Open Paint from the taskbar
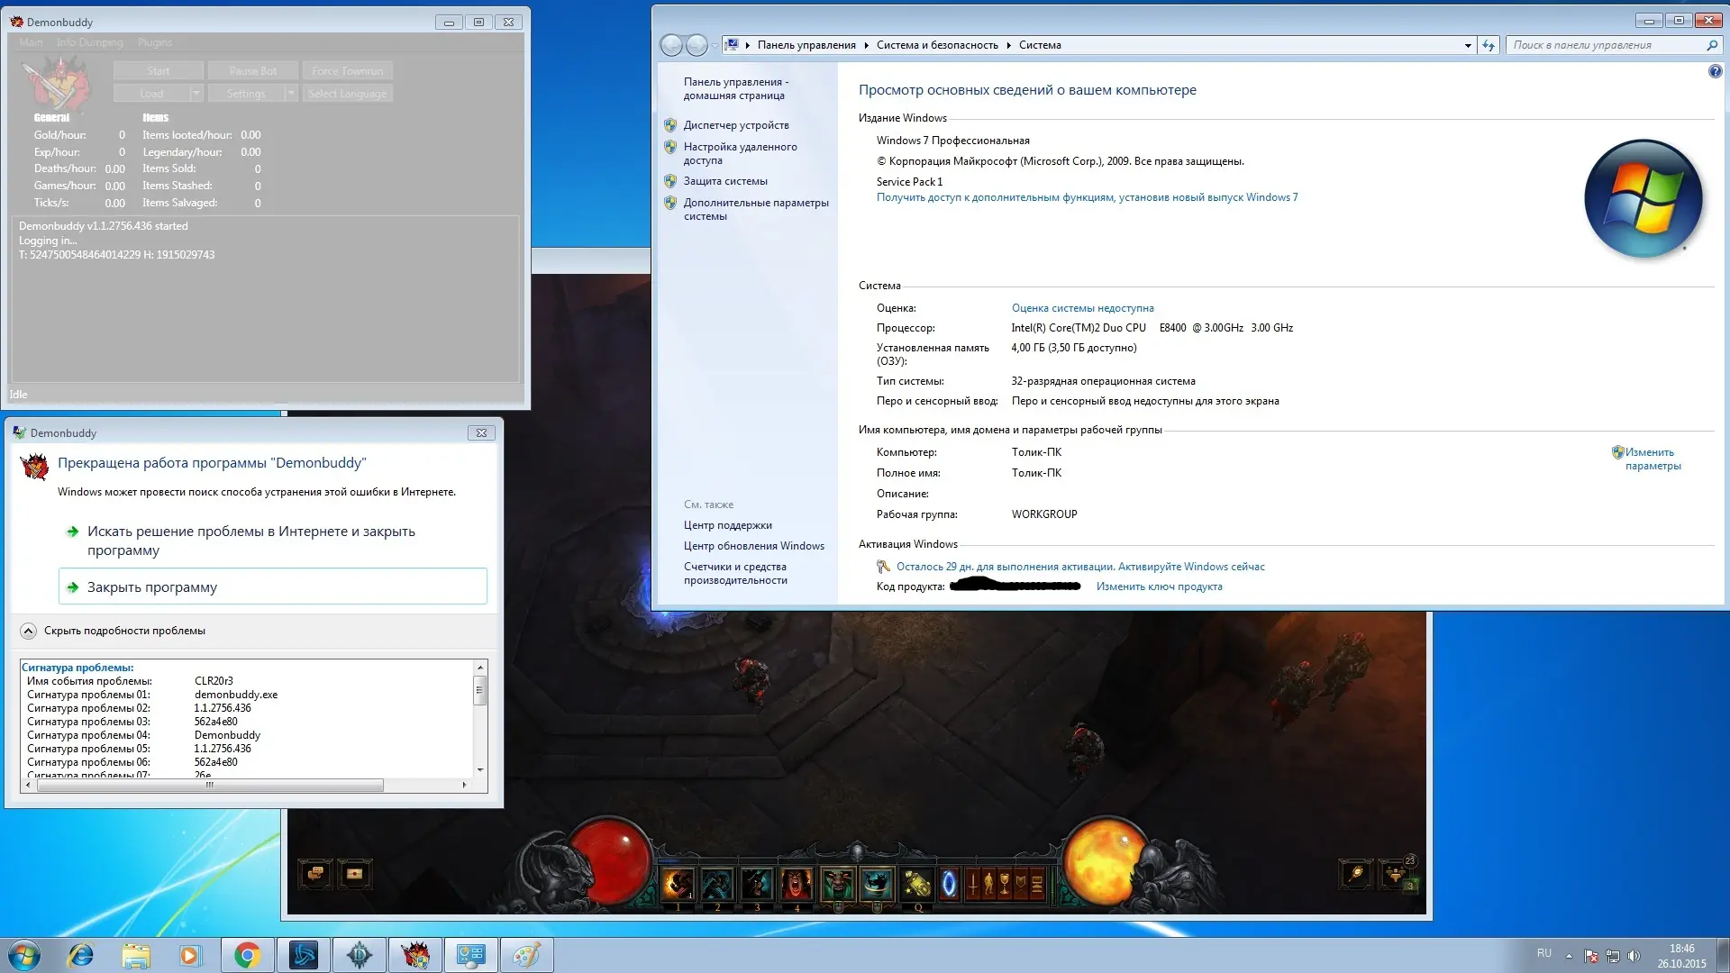Screen dimensions: 1730x973 click(526, 955)
